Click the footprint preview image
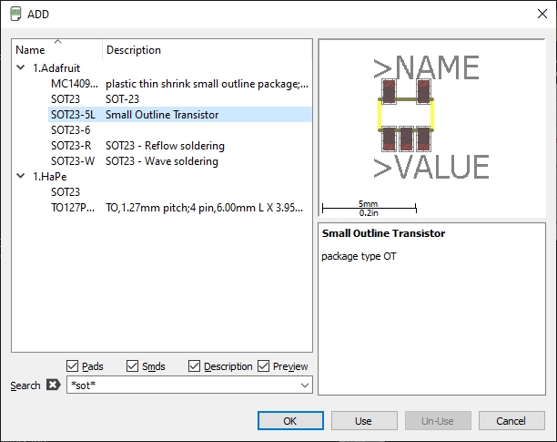This screenshot has height=442, width=557. pyautogui.click(x=431, y=128)
